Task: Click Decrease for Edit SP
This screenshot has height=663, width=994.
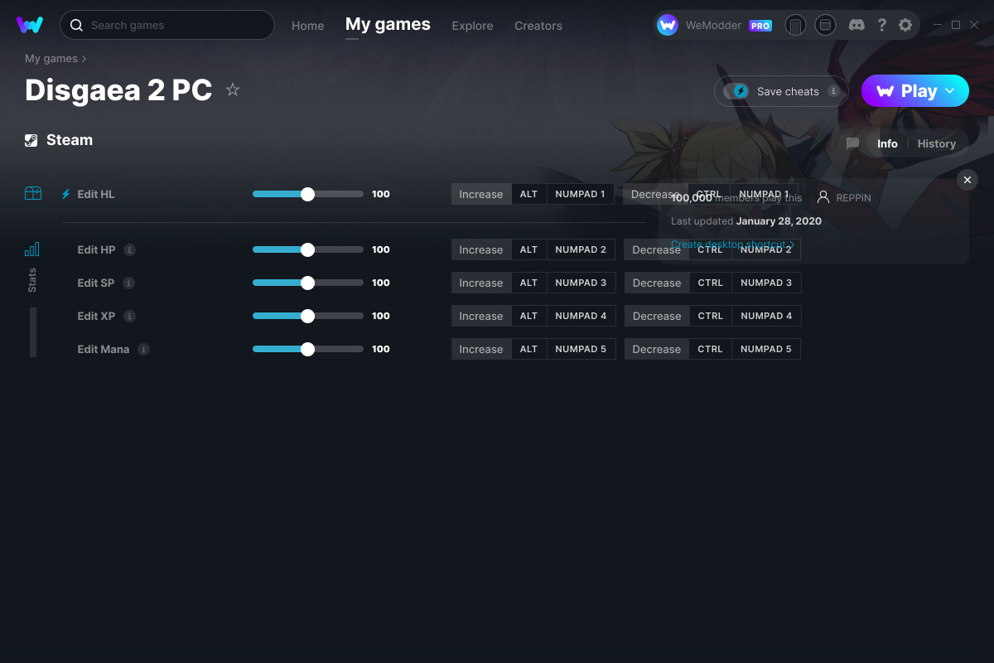Action: coord(657,283)
